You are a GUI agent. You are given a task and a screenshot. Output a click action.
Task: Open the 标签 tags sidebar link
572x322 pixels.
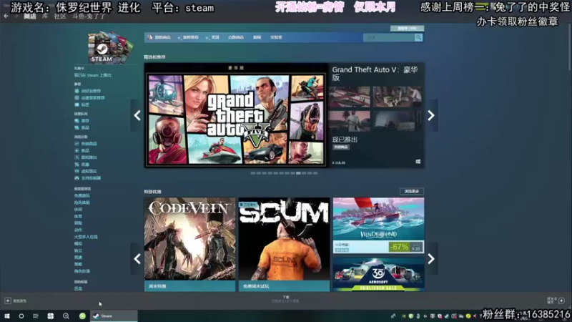85,104
